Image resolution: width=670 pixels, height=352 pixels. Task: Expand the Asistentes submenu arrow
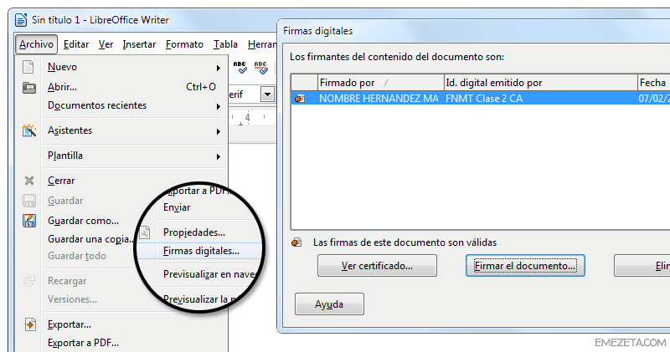(x=219, y=131)
